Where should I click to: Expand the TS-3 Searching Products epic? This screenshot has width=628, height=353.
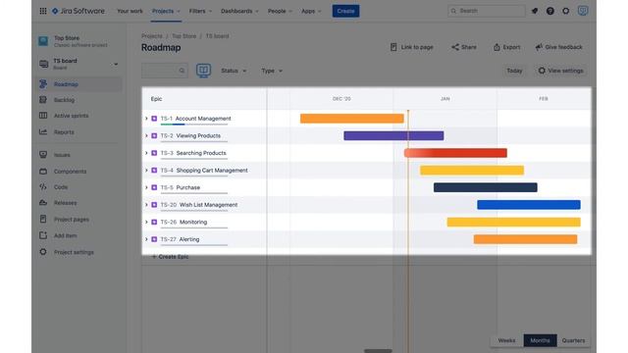(146, 153)
